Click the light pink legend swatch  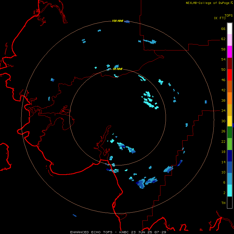230,40
